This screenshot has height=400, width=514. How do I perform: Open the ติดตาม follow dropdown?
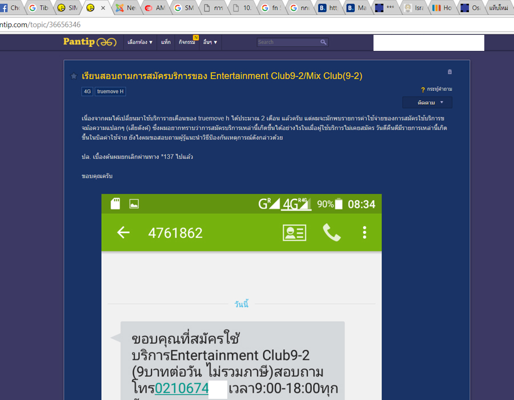pyautogui.click(x=427, y=103)
